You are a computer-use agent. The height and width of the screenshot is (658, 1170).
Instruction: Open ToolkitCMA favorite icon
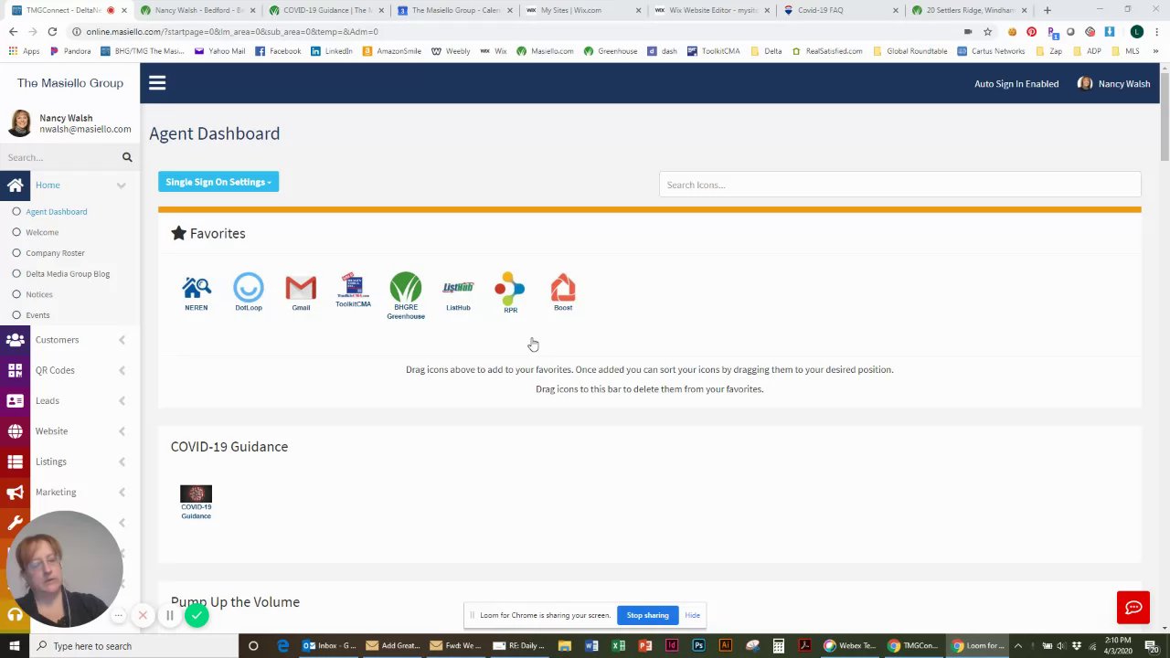353,291
